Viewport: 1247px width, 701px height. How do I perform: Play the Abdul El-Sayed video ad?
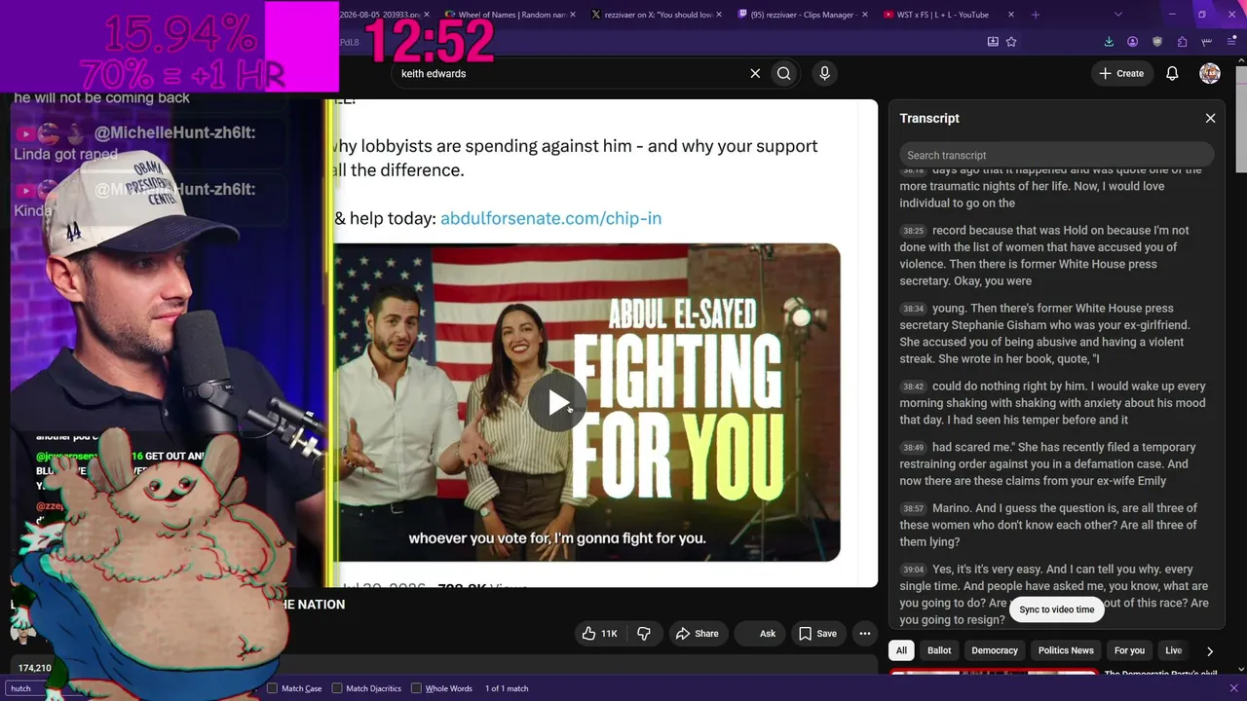coord(558,402)
